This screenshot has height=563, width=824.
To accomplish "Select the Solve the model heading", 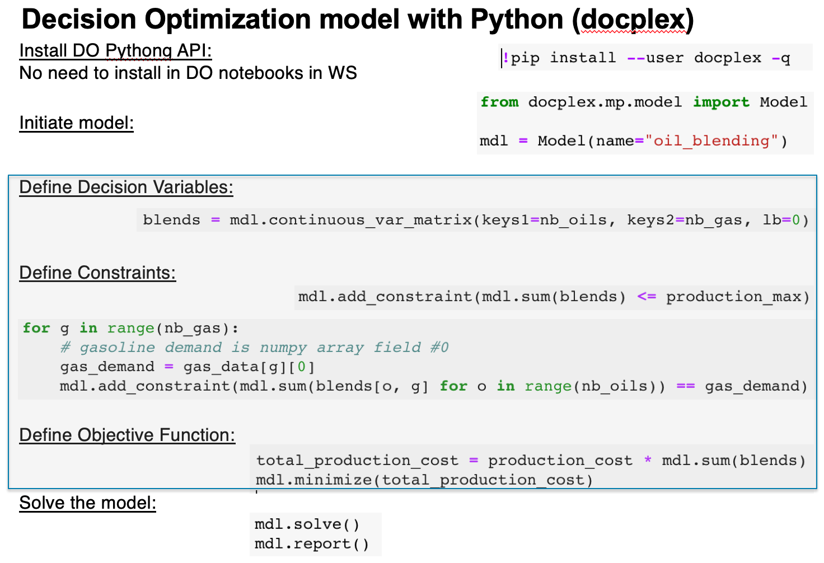I will pyautogui.click(x=87, y=503).
